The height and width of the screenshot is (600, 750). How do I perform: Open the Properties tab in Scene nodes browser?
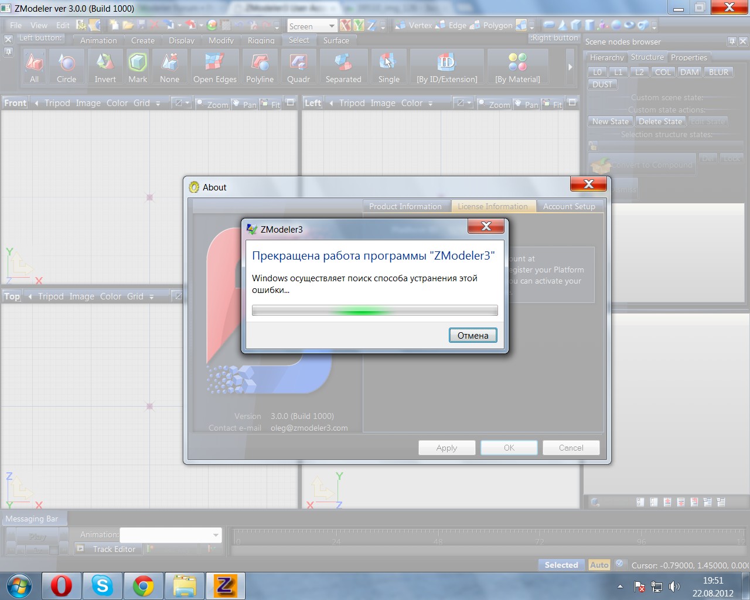[x=689, y=57]
